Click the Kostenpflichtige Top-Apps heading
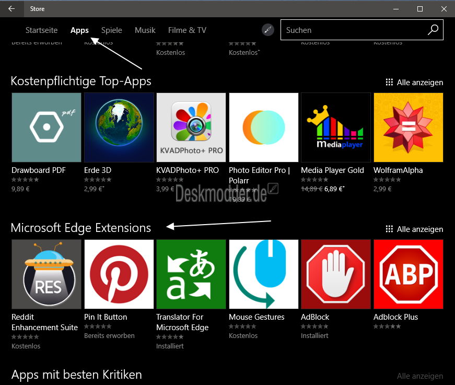Image resolution: width=455 pixels, height=385 pixels. 81,81
